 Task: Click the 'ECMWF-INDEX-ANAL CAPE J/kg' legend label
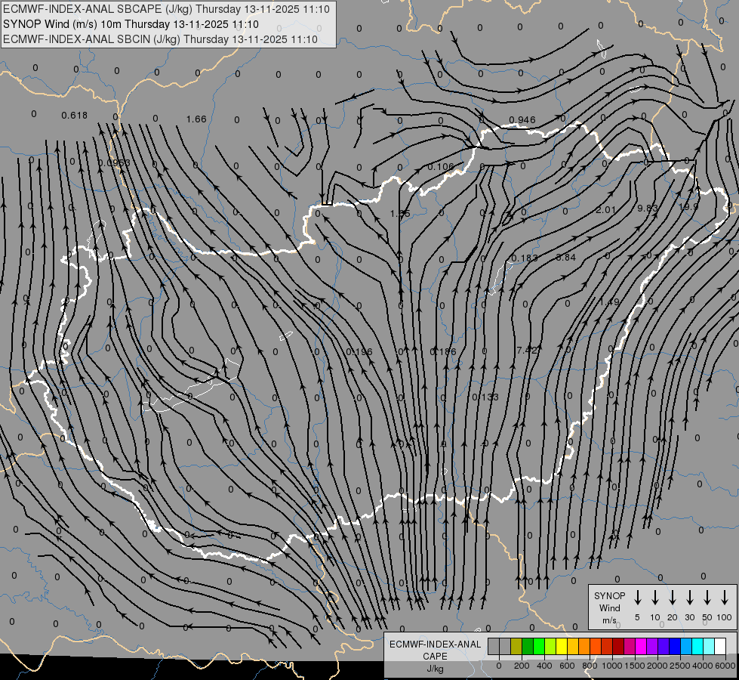[435, 656]
